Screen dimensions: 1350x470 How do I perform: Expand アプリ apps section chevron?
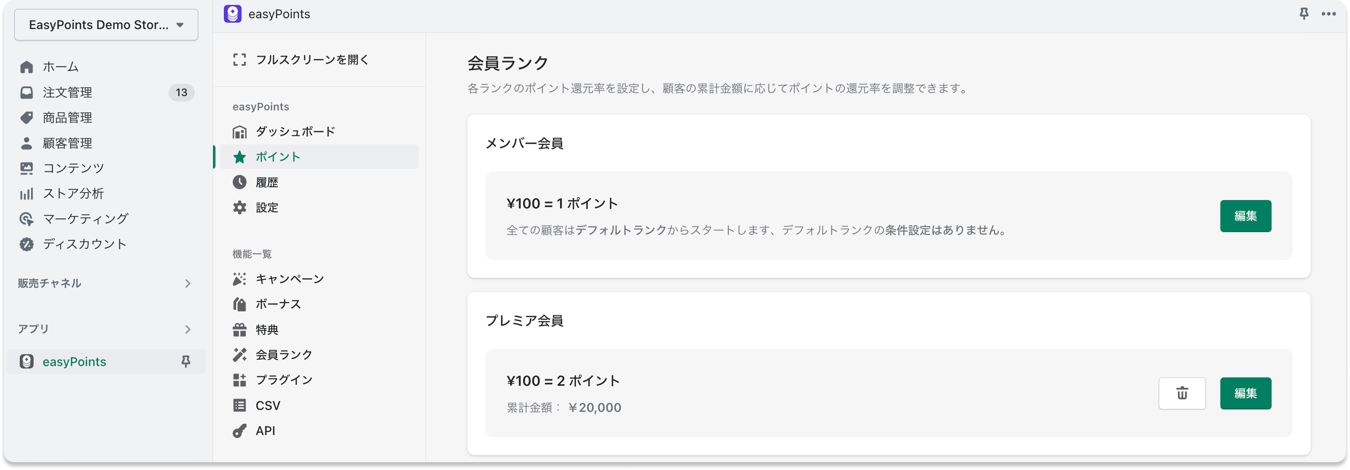pyautogui.click(x=188, y=329)
